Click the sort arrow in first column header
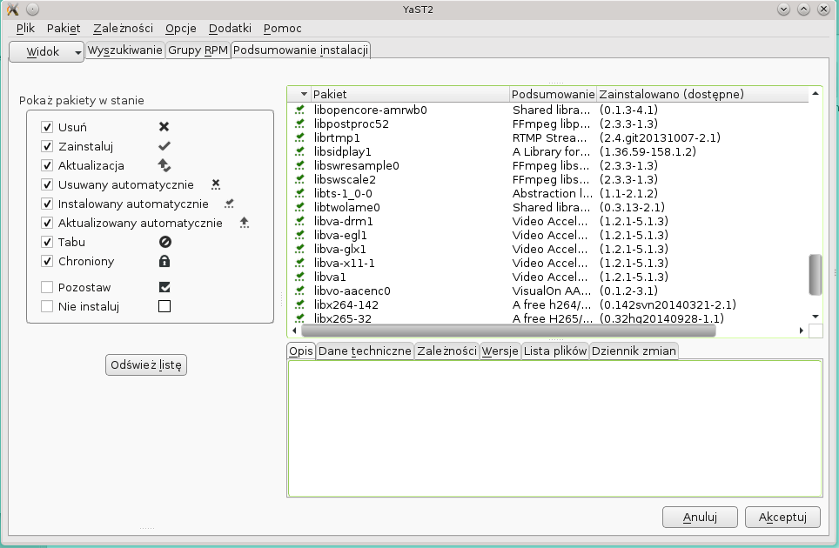This screenshot has width=839, height=548. (304, 94)
